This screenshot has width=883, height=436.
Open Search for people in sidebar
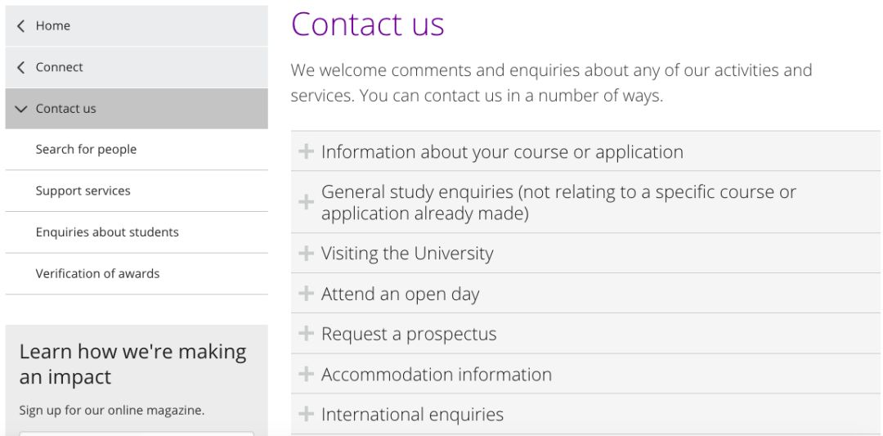86,150
